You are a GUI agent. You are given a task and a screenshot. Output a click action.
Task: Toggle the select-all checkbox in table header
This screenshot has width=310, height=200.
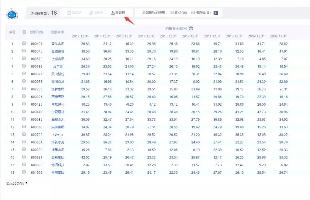tap(24, 32)
